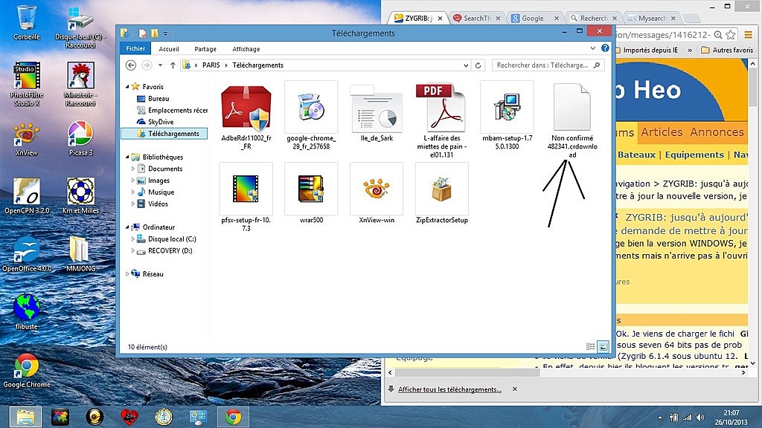Open the Affichage ribbon tab
Screen dimensions: 762x428
(x=246, y=48)
